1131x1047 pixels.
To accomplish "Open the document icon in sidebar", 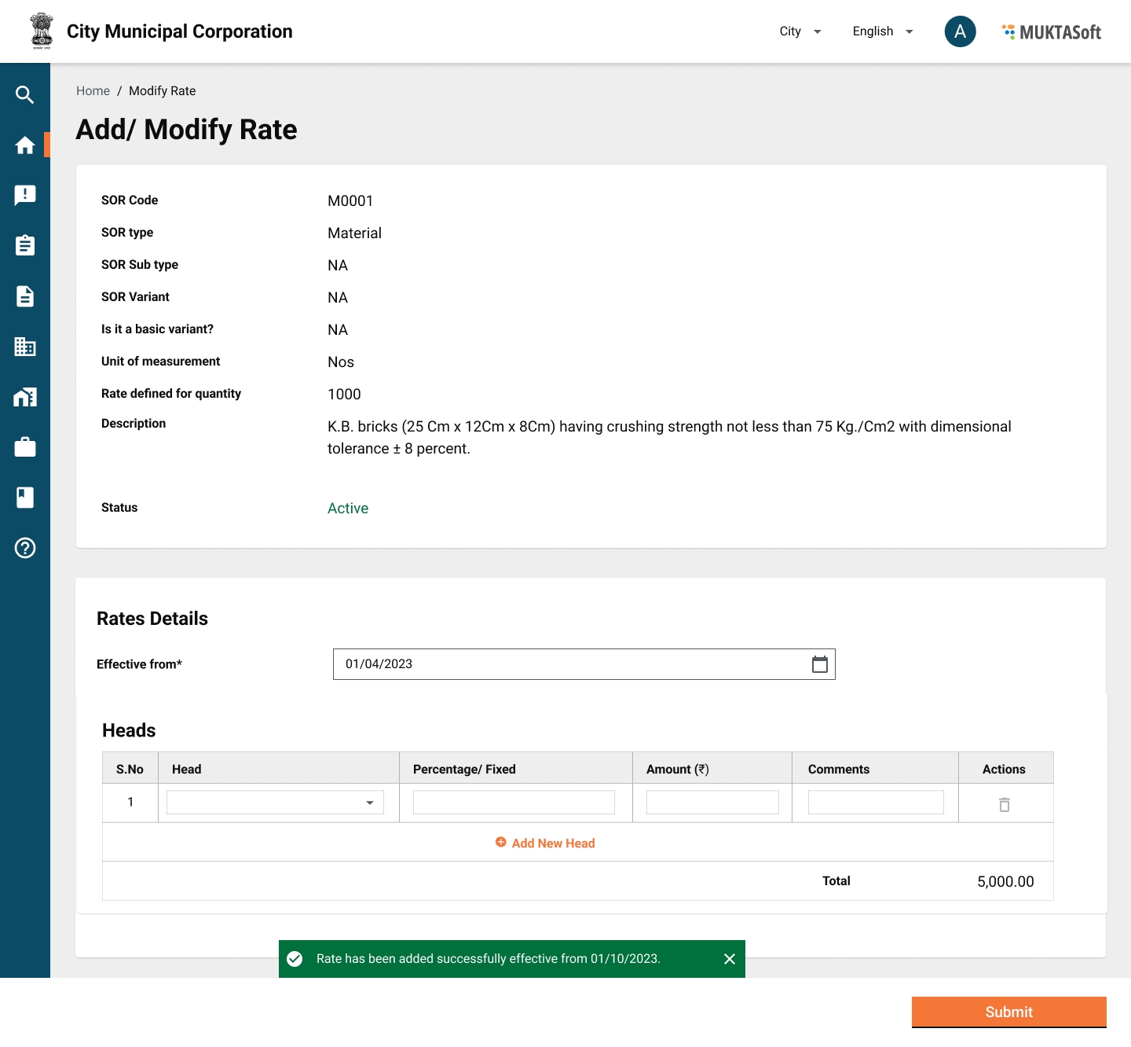I will [x=25, y=296].
